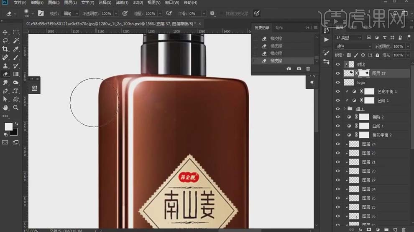Open the brush settings panel icon
Screen dimensions: 414x232
pos(41,13)
